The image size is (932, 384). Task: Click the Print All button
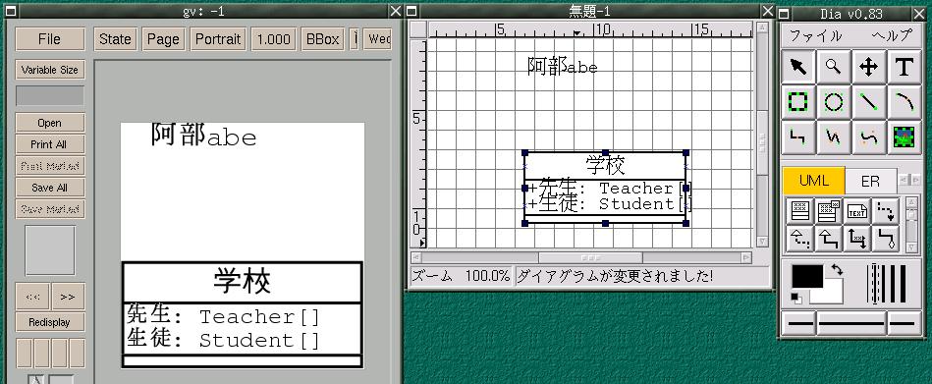tap(50, 144)
